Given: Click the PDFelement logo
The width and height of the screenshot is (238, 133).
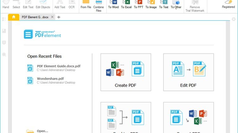Looking at the screenshot, I should (x=42, y=34).
